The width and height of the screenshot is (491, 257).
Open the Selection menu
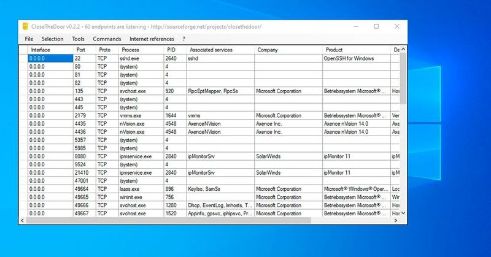point(53,39)
